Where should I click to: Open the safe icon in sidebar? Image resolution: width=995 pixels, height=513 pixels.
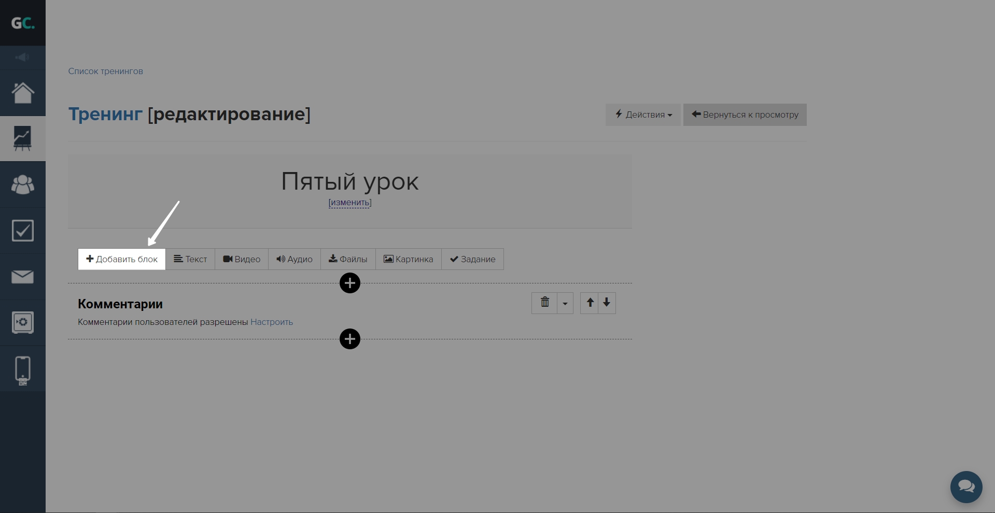coord(23,322)
